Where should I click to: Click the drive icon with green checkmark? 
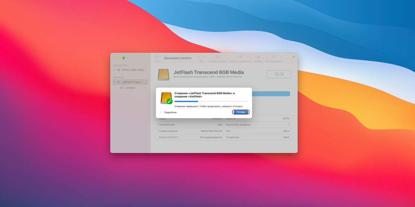click(166, 98)
